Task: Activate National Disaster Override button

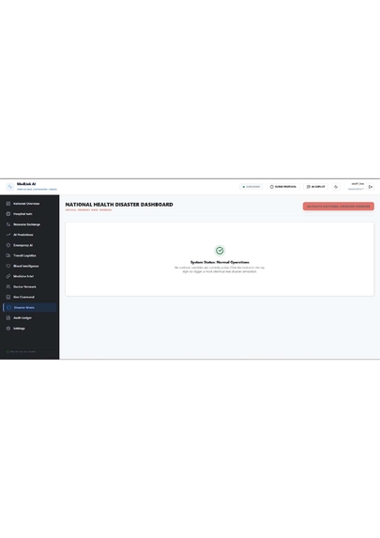Action: [x=338, y=207]
